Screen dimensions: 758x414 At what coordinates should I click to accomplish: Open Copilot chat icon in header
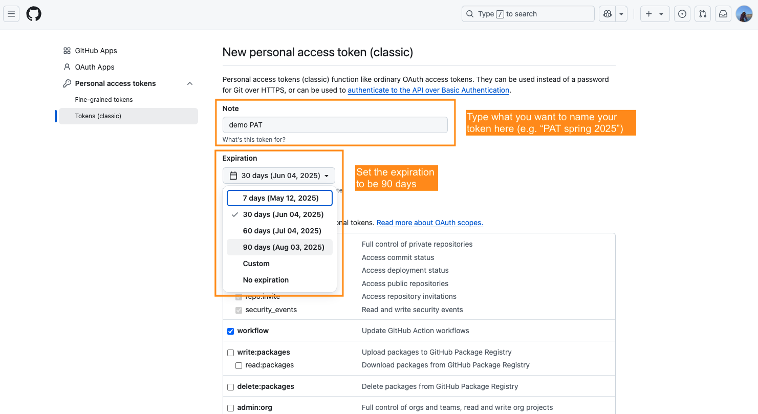(608, 14)
